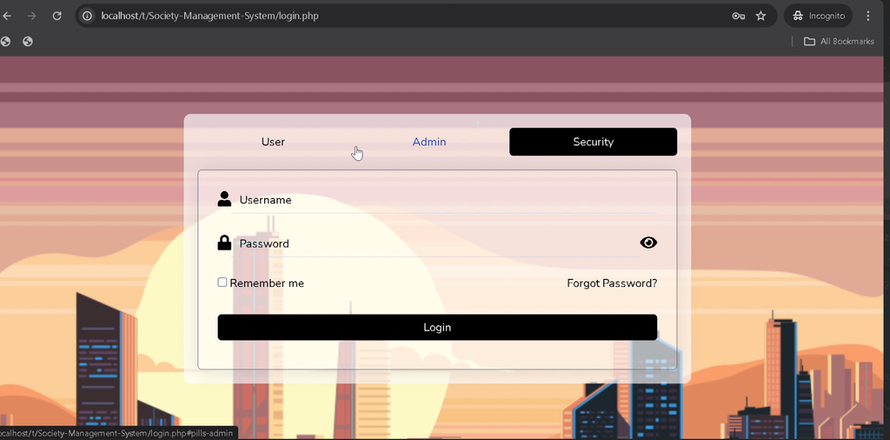This screenshot has height=440, width=890.
Task: Tick the Remember me checkbox
Action: [222, 282]
